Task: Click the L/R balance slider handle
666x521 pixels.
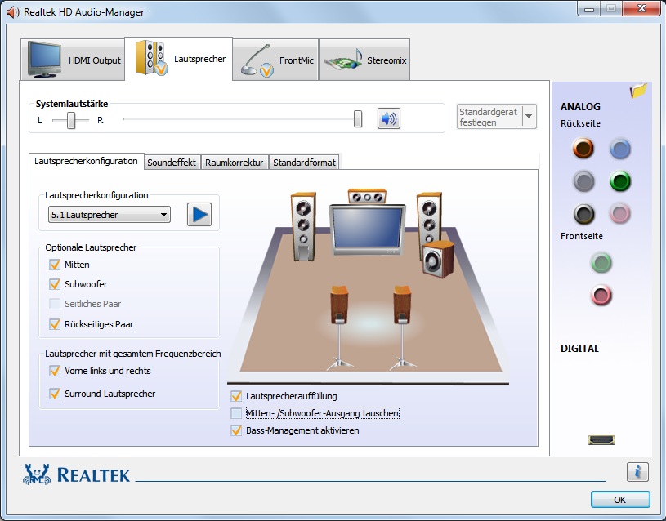Action: pos(71,120)
